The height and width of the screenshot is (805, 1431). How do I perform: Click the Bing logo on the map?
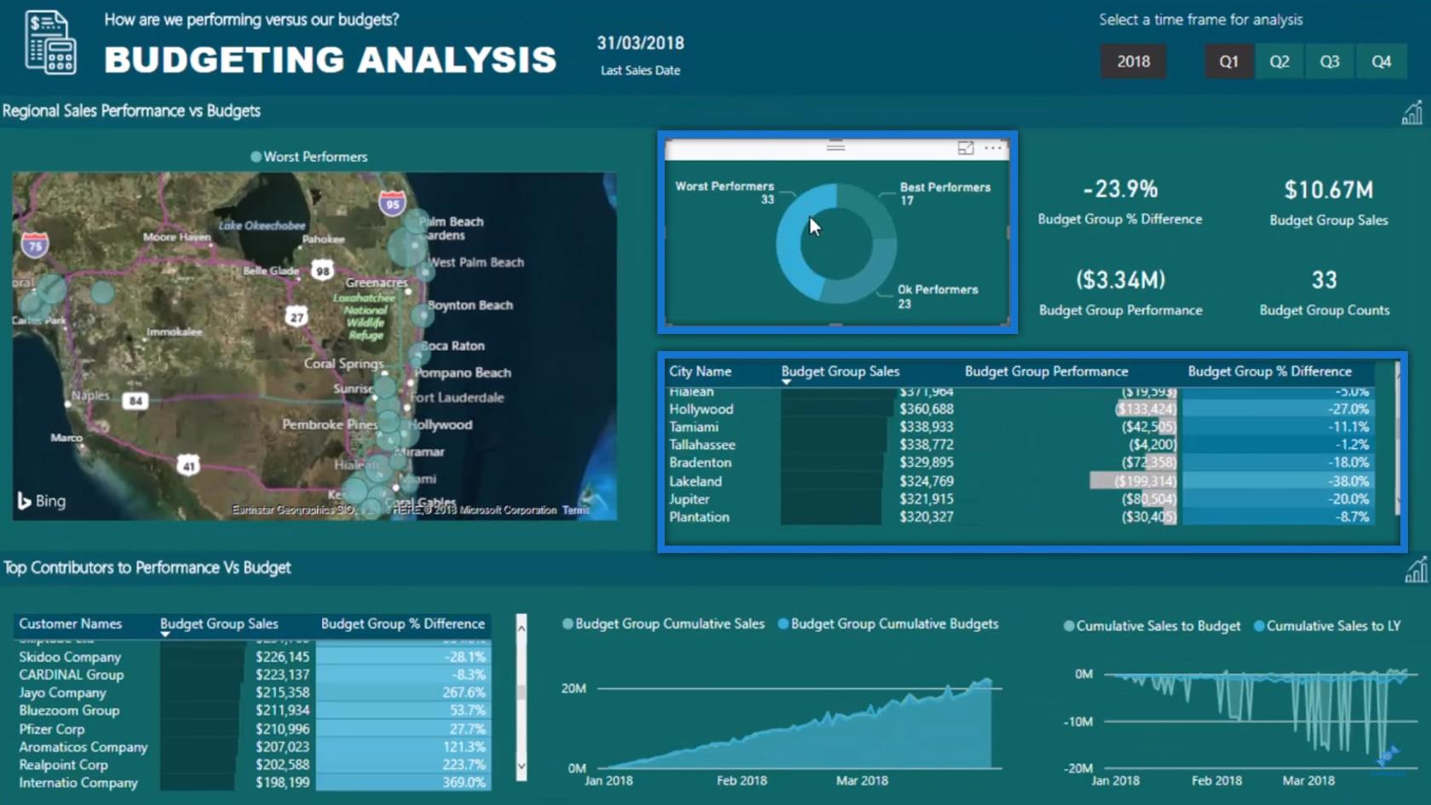click(x=42, y=501)
